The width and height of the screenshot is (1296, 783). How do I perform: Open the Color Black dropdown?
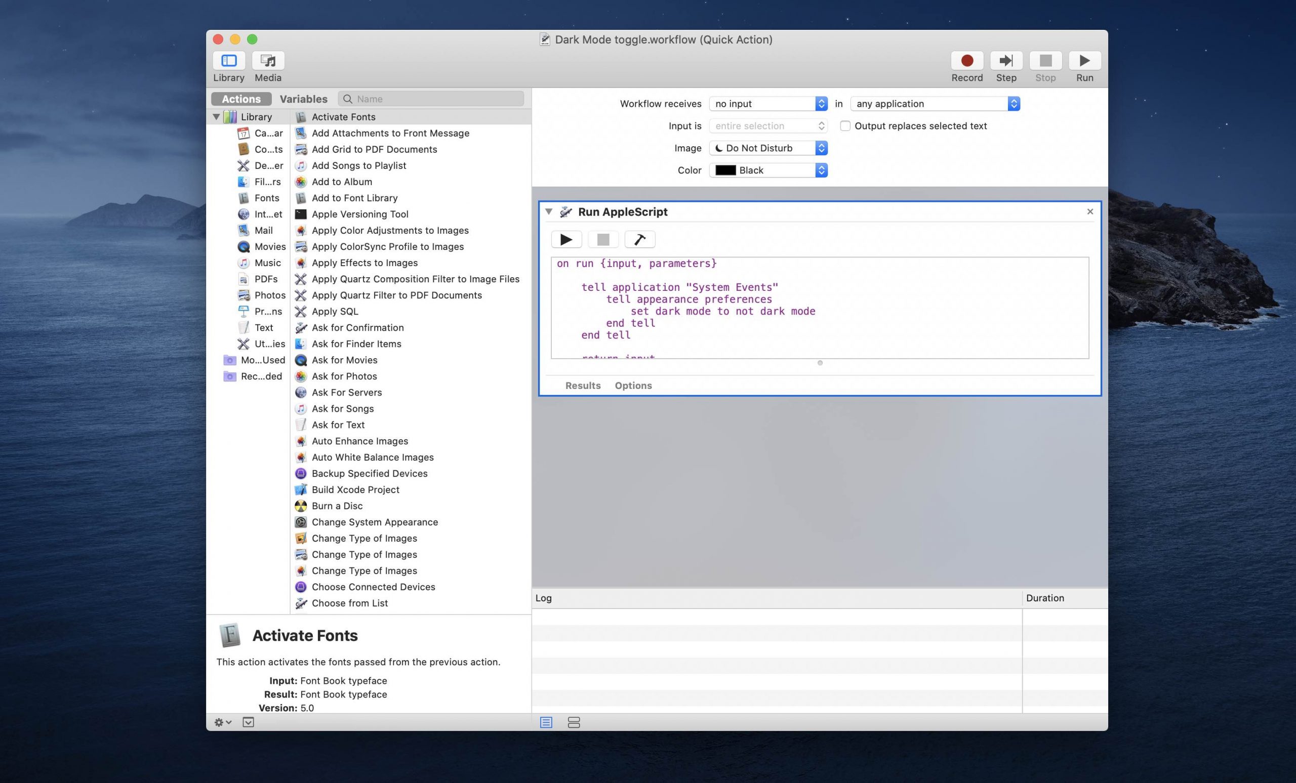(768, 170)
